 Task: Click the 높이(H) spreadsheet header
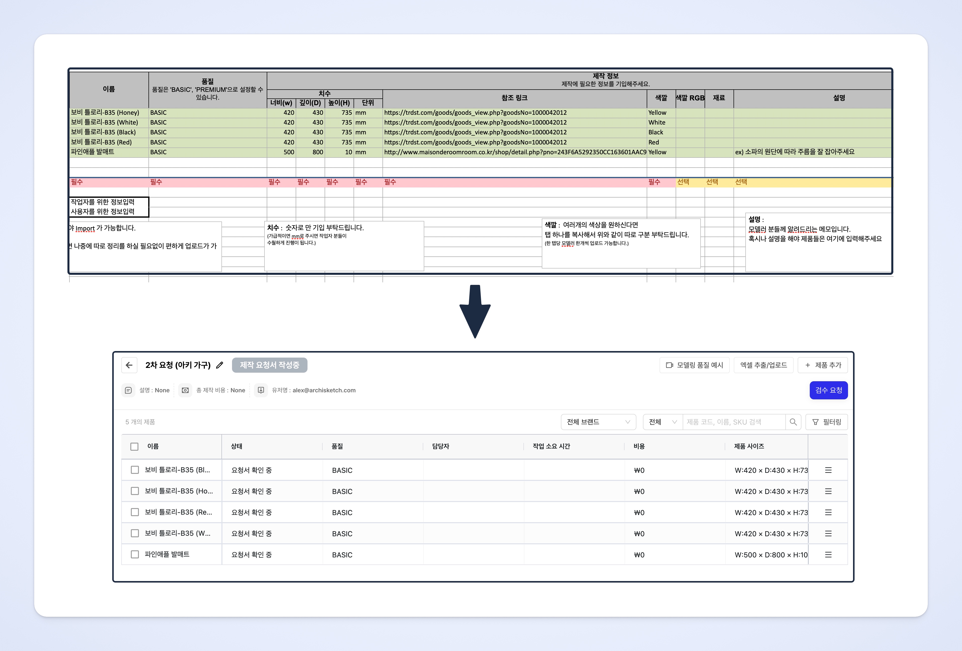[339, 103]
